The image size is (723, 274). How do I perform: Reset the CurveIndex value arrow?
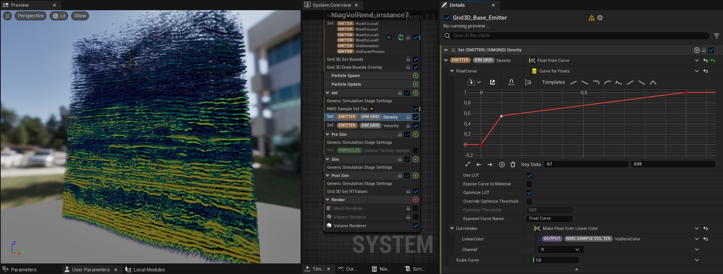(706, 228)
